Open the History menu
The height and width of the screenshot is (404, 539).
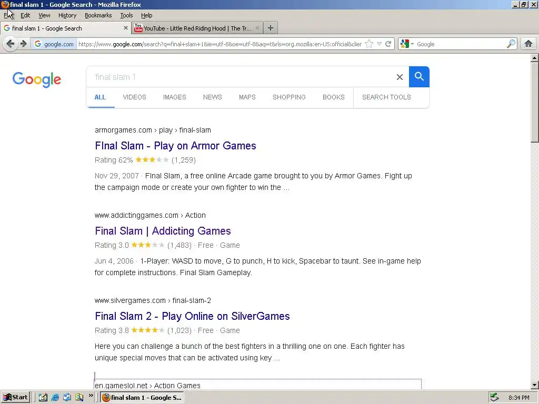pos(67,15)
